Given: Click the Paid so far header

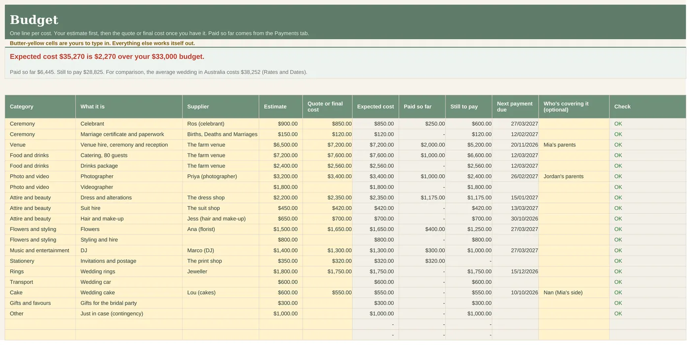Looking at the screenshot, I should [422, 107].
